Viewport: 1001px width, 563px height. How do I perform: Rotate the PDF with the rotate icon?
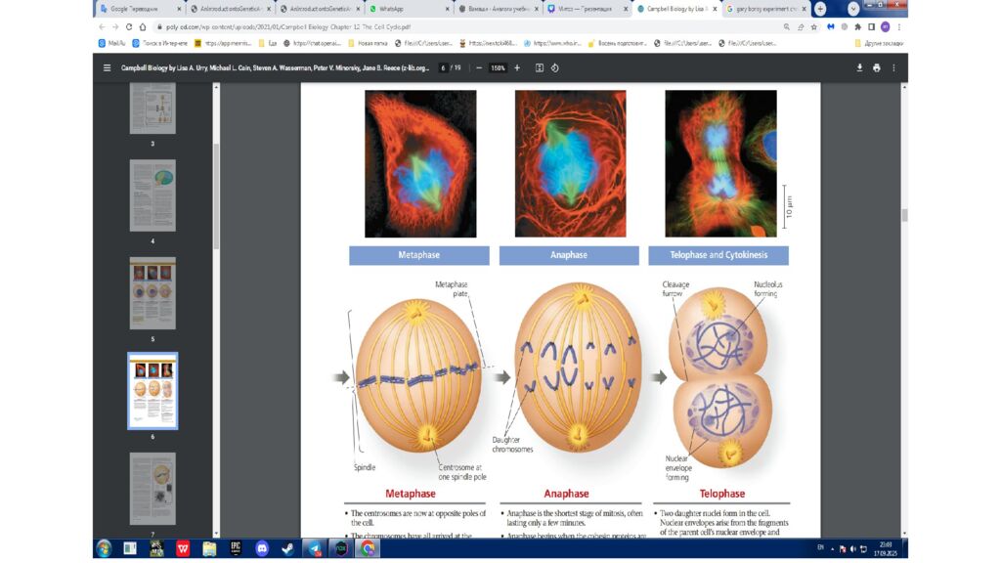coord(555,68)
